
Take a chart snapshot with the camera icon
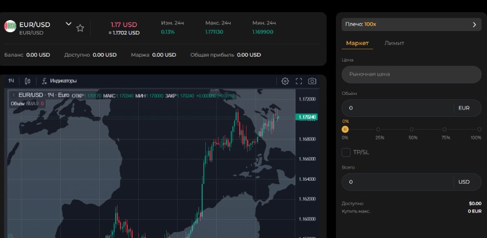(x=312, y=81)
